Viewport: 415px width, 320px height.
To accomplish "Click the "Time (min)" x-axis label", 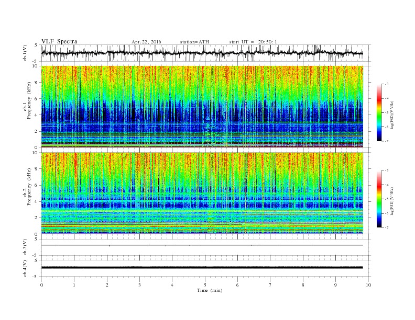I will point(210,290).
